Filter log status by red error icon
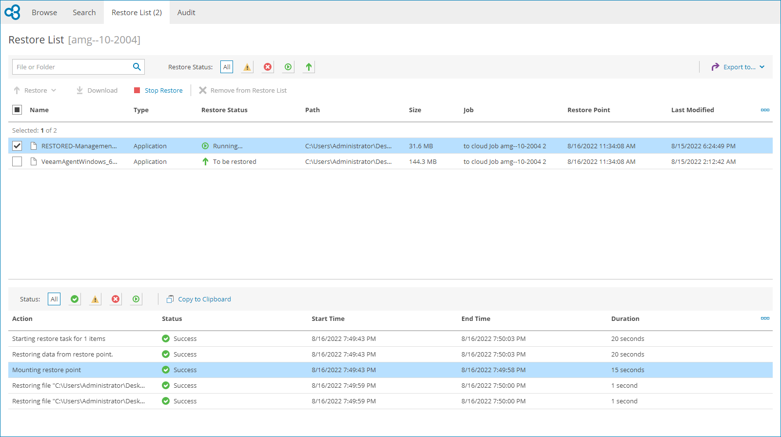The width and height of the screenshot is (781, 437). pyautogui.click(x=116, y=299)
